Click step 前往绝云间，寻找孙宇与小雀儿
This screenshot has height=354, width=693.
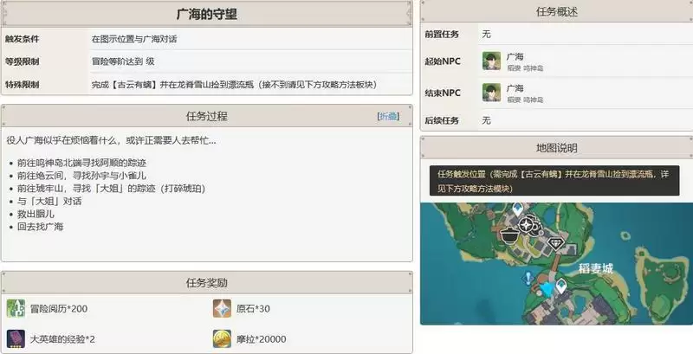coord(81,176)
